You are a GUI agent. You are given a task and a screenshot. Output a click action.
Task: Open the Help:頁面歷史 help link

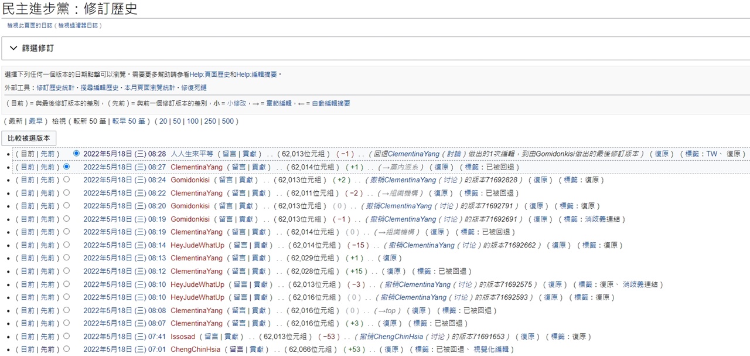(x=209, y=74)
